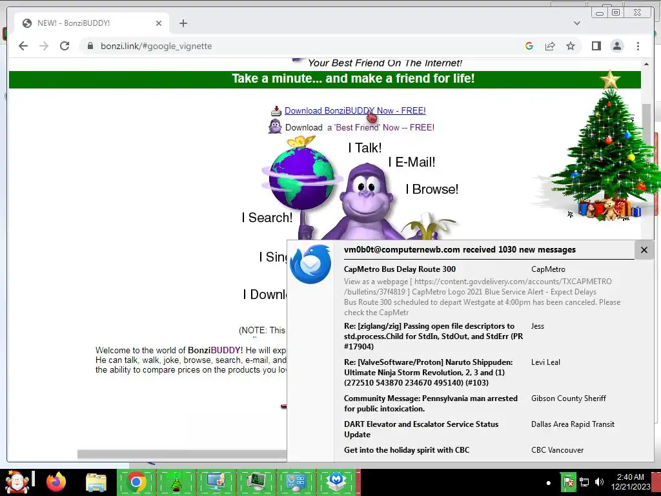The image size is (661, 496).
Task: Click Download BonziBUDDY Now - FREE! link
Action: [x=355, y=110]
